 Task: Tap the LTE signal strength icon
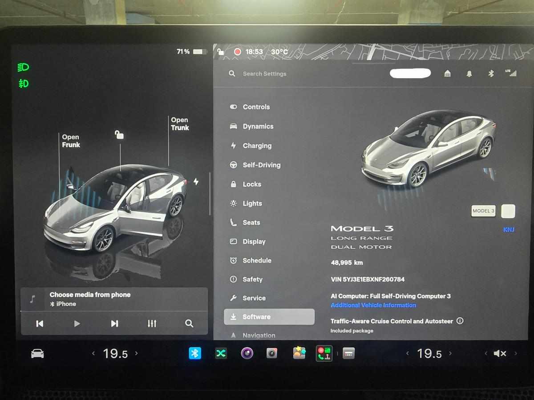pyautogui.click(x=511, y=73)
